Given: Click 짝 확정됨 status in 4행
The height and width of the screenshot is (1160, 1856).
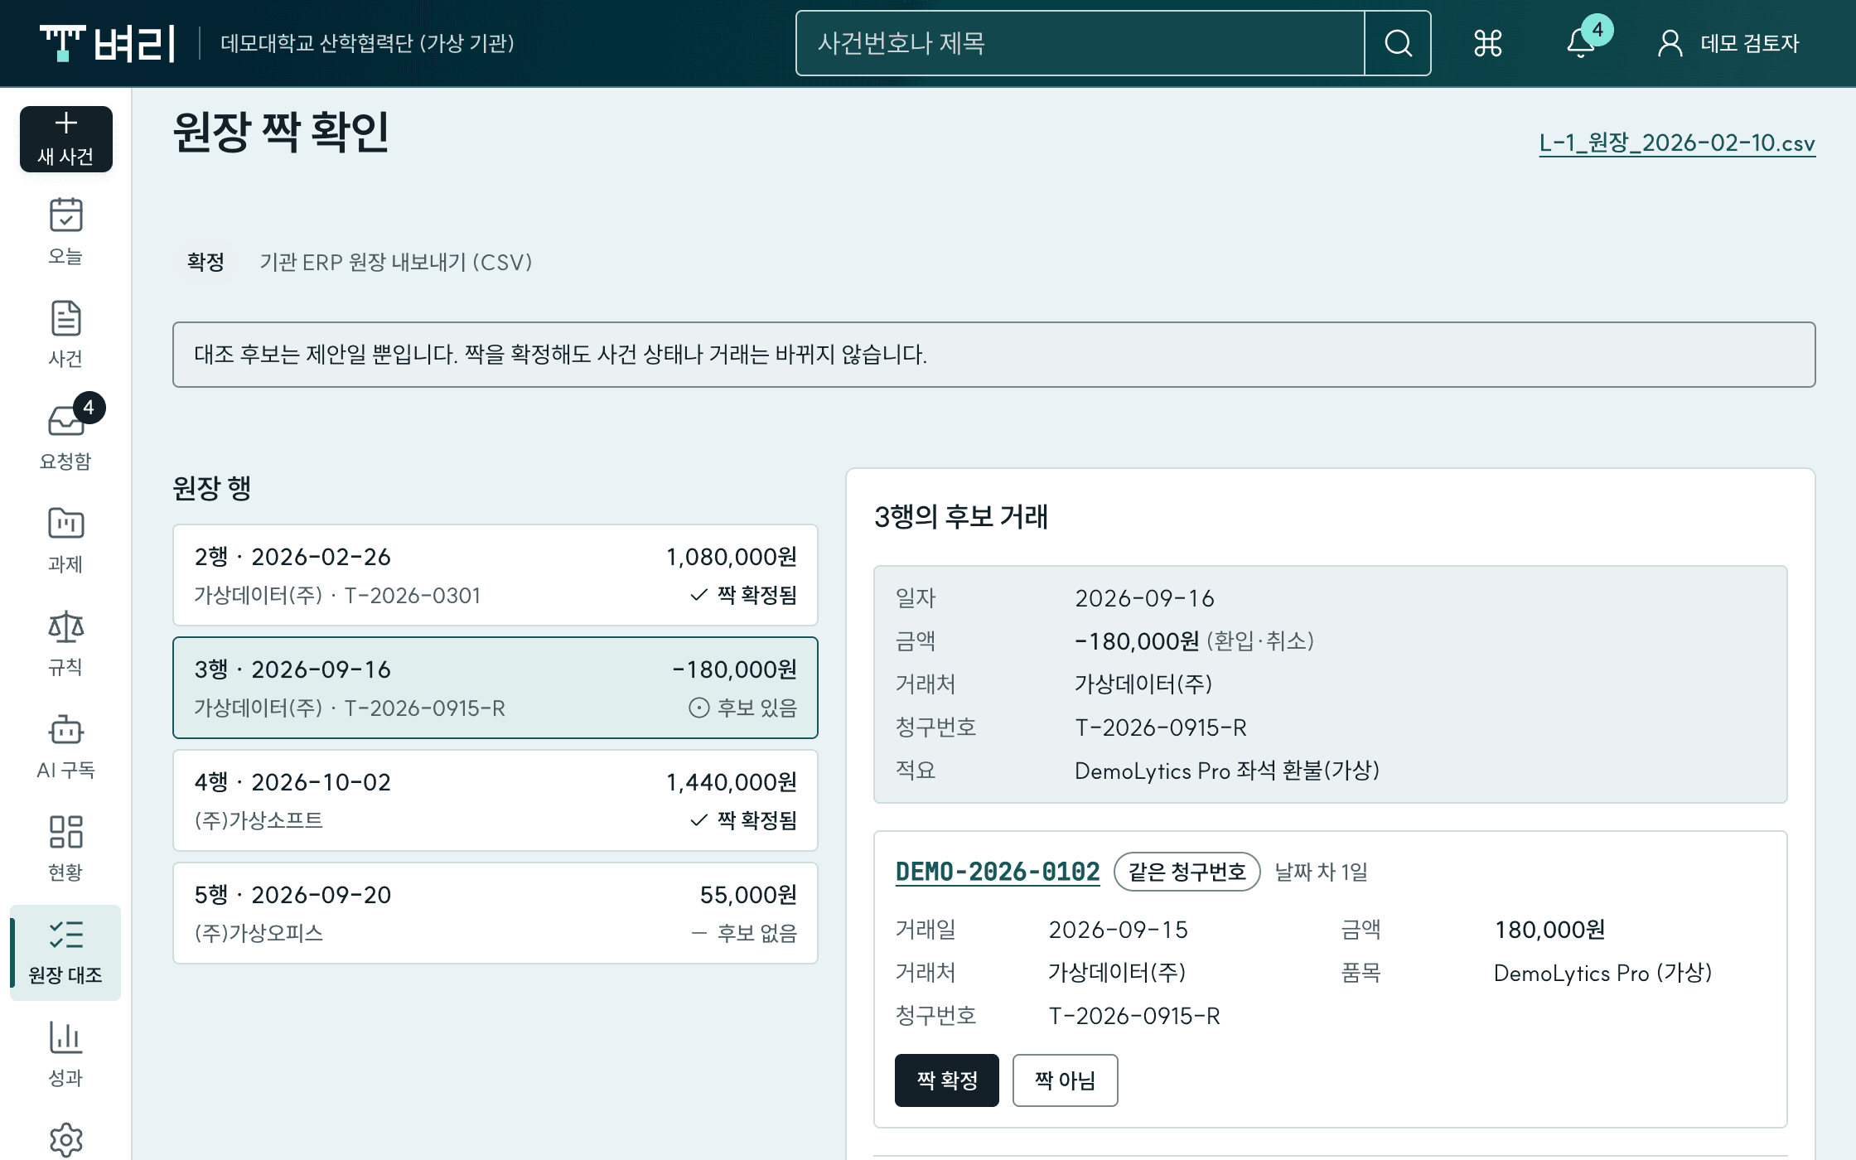Looking at the screenshot, I should (x=743, y=820).
